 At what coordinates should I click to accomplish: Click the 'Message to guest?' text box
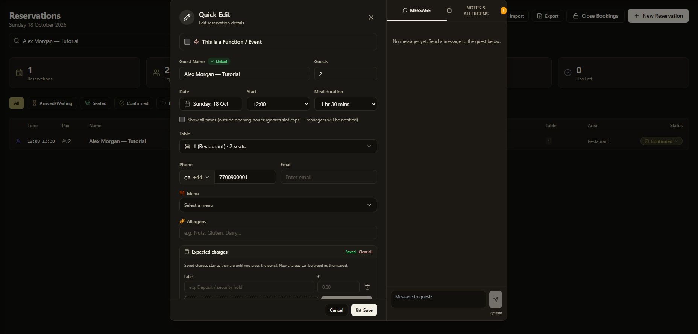(x=439, y=299)
